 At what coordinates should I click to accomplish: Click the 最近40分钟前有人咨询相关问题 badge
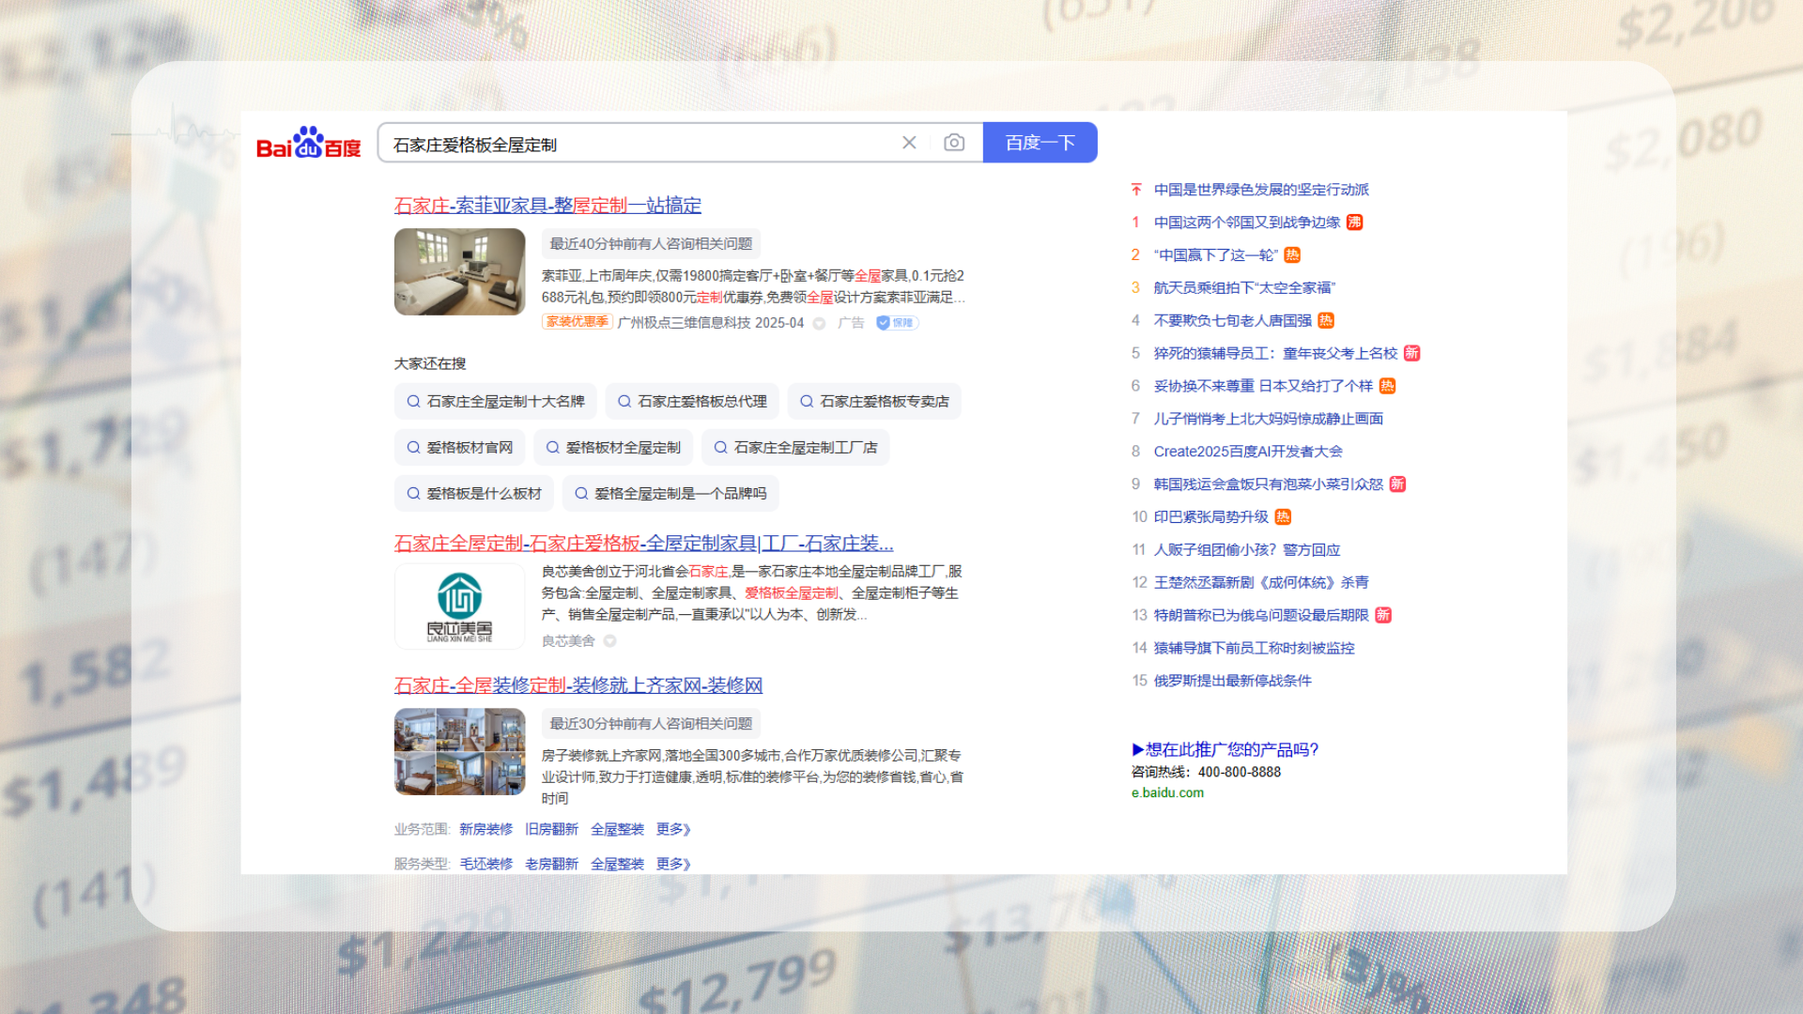pos(651,244)
